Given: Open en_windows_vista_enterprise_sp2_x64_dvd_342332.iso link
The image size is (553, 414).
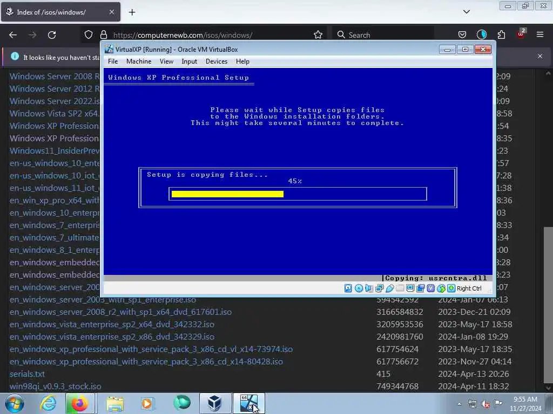Looking at the screenshot, I should (112, 324).
